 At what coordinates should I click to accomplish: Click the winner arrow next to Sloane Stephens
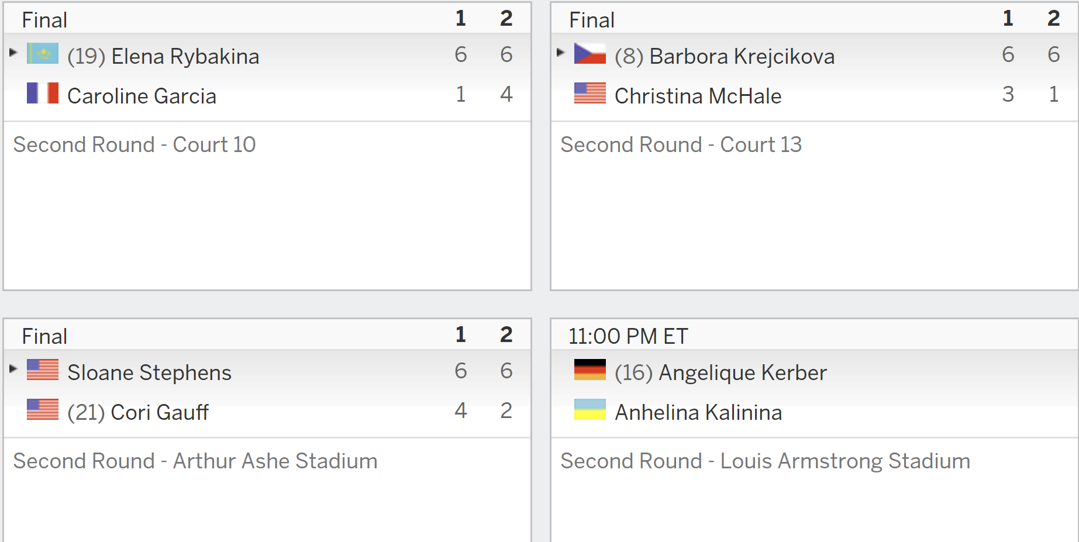point(13,369)
